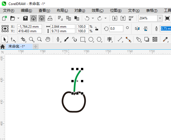Click the Cut icon
Viewport: 171px width, 140px height.
60,18
